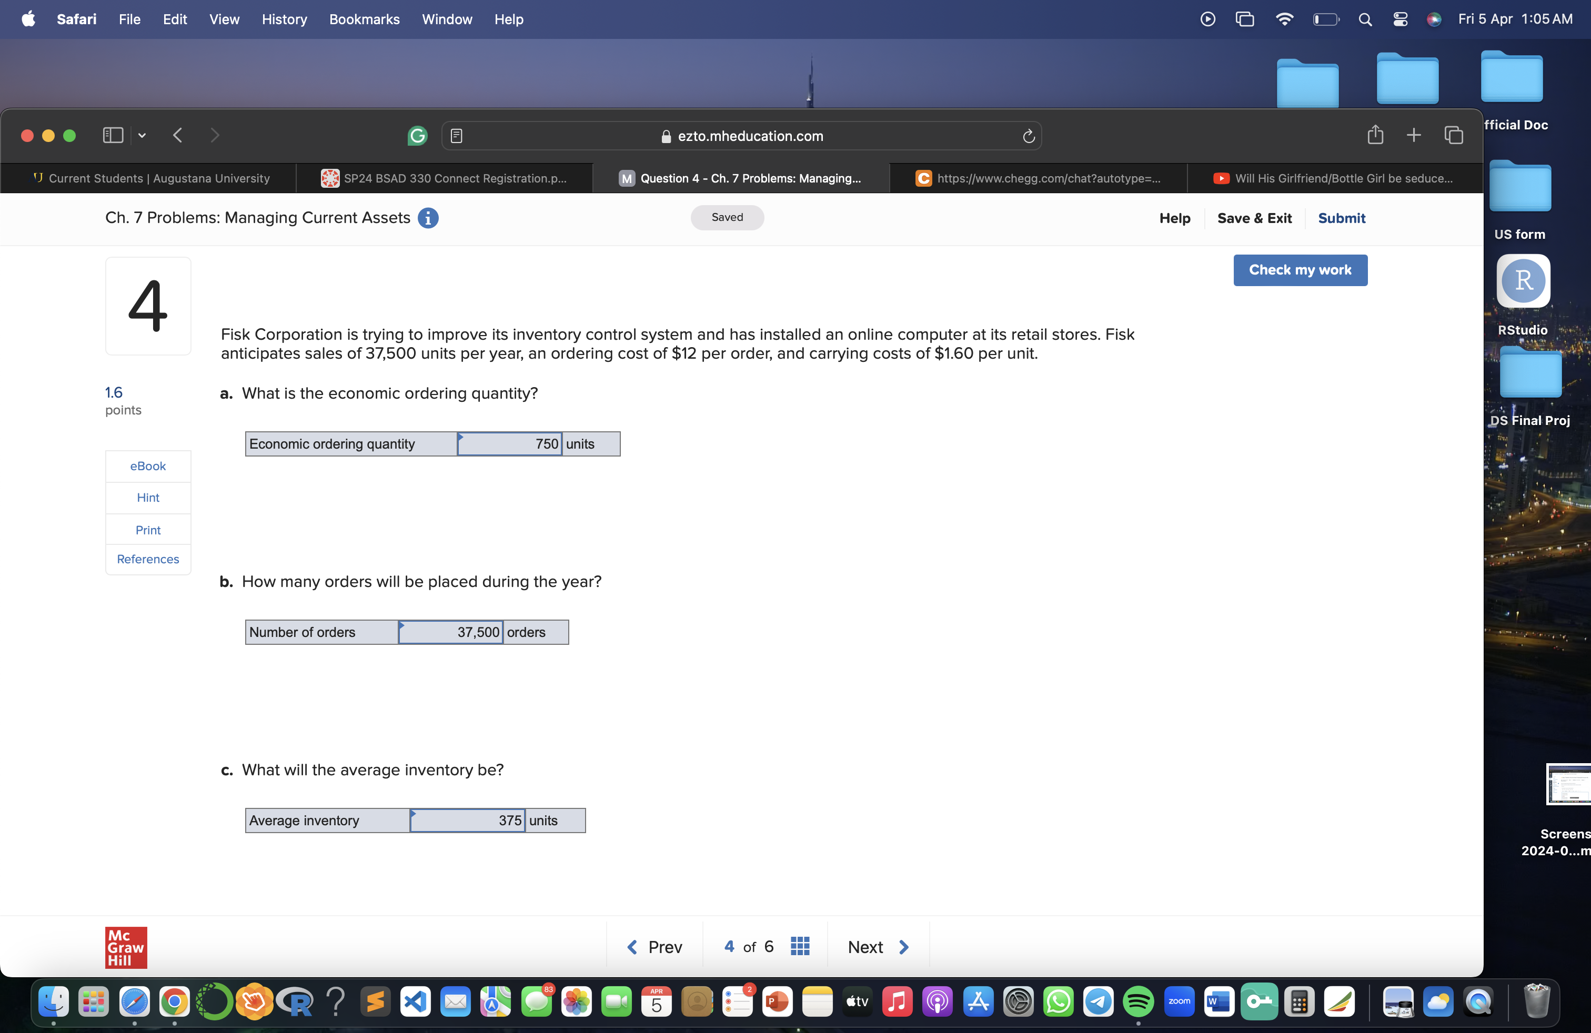Launch Zoom from the Dock

coord(1179,1002)
